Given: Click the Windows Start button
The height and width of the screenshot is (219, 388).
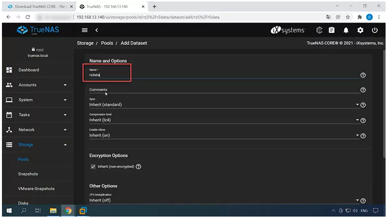Looking at the screenshot, I should tap(9, 211).
